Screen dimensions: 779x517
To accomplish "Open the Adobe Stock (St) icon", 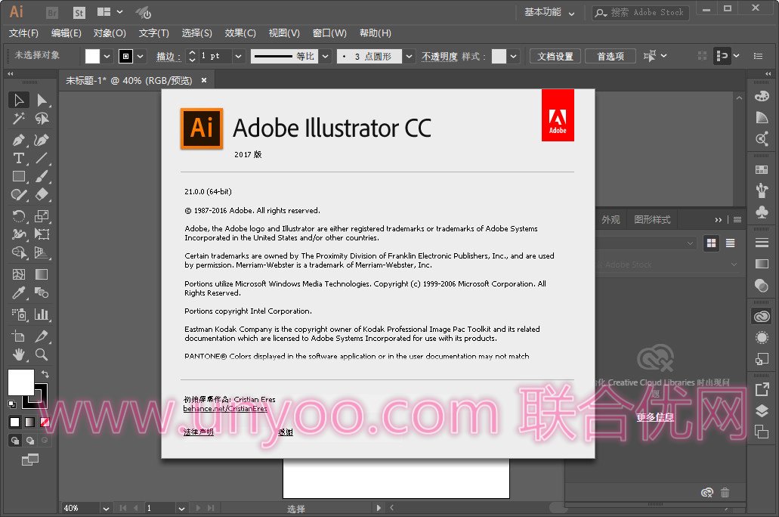I will coord(79,13).
